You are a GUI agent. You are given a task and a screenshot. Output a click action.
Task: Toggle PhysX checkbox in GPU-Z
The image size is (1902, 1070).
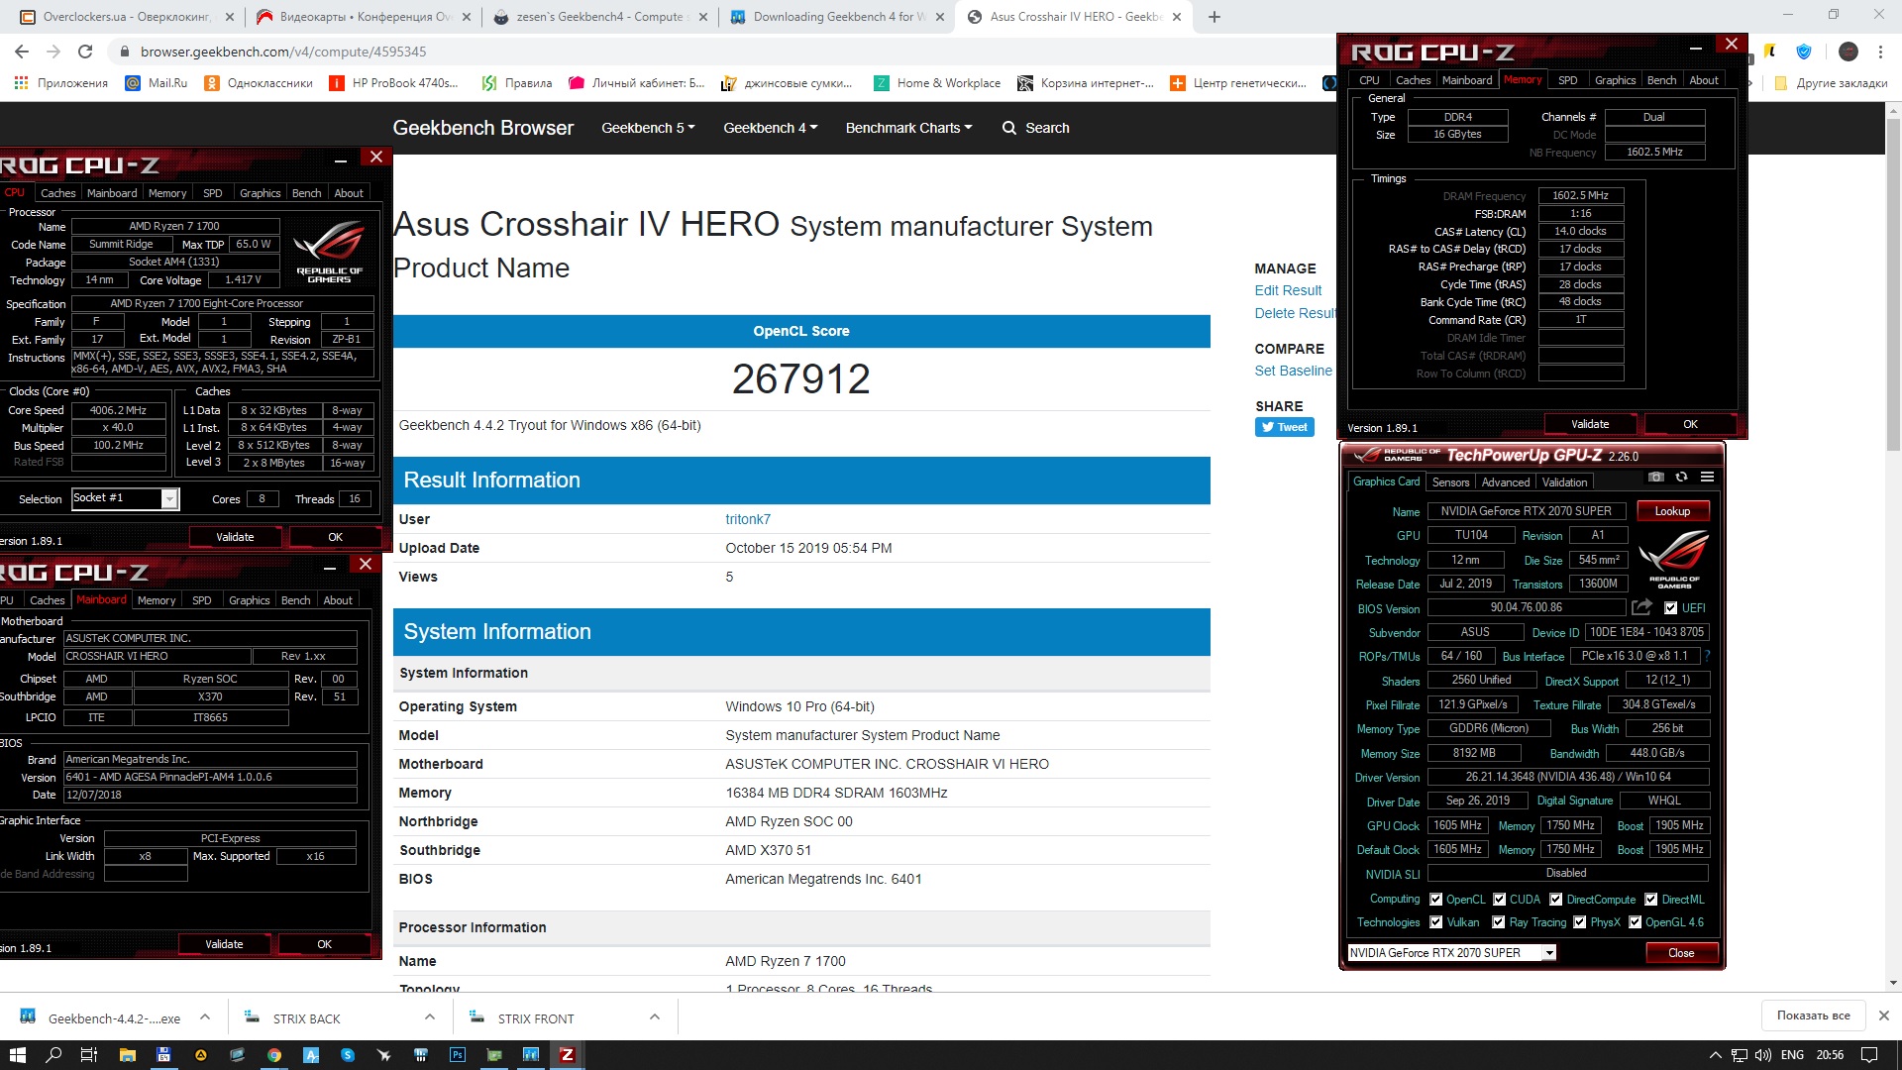[x=1580, y=922]
